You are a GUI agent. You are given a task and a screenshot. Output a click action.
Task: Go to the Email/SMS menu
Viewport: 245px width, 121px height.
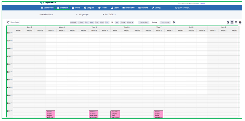128,8
